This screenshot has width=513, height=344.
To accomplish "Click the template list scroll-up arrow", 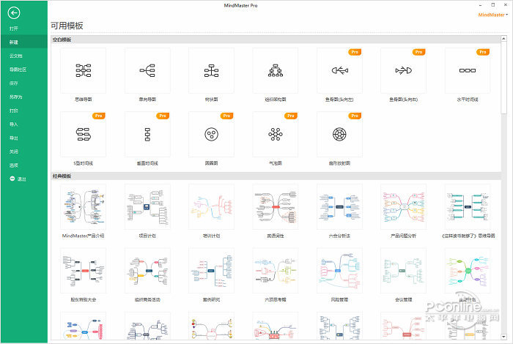I will (x=503, y=39).
